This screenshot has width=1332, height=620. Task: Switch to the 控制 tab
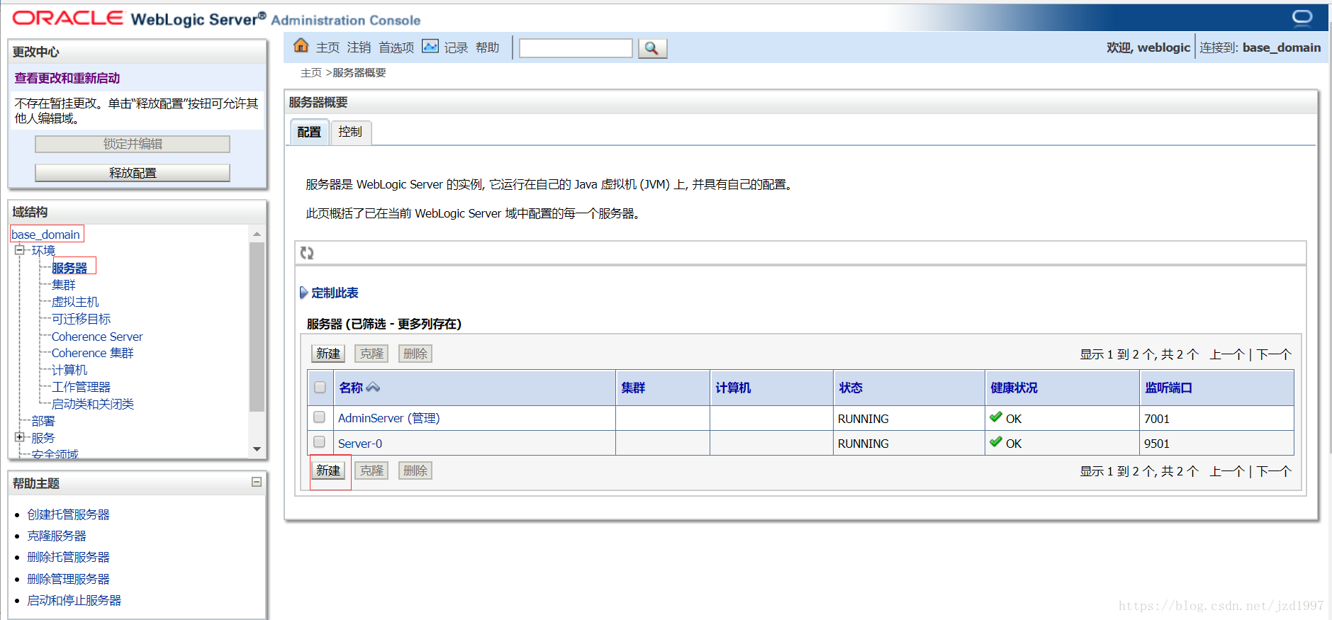point(350,132)
